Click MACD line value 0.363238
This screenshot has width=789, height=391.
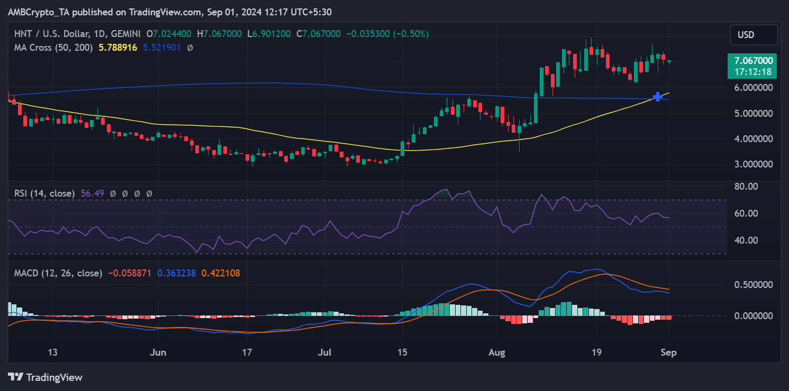point(177,273)
